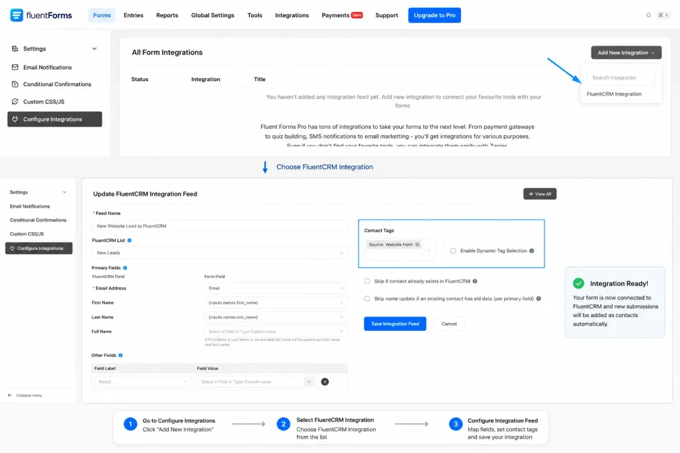The height and width of the screenshot is (453, 680).
Task: Click Upgrade to Pro button
Action: [x=434, y=15]
